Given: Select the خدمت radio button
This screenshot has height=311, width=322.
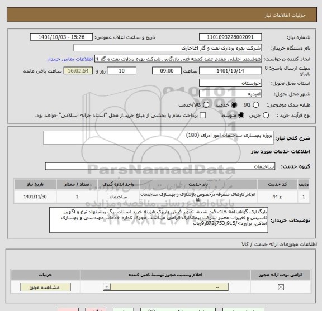Looking at the screenshot, I should (x=234, y=105).
